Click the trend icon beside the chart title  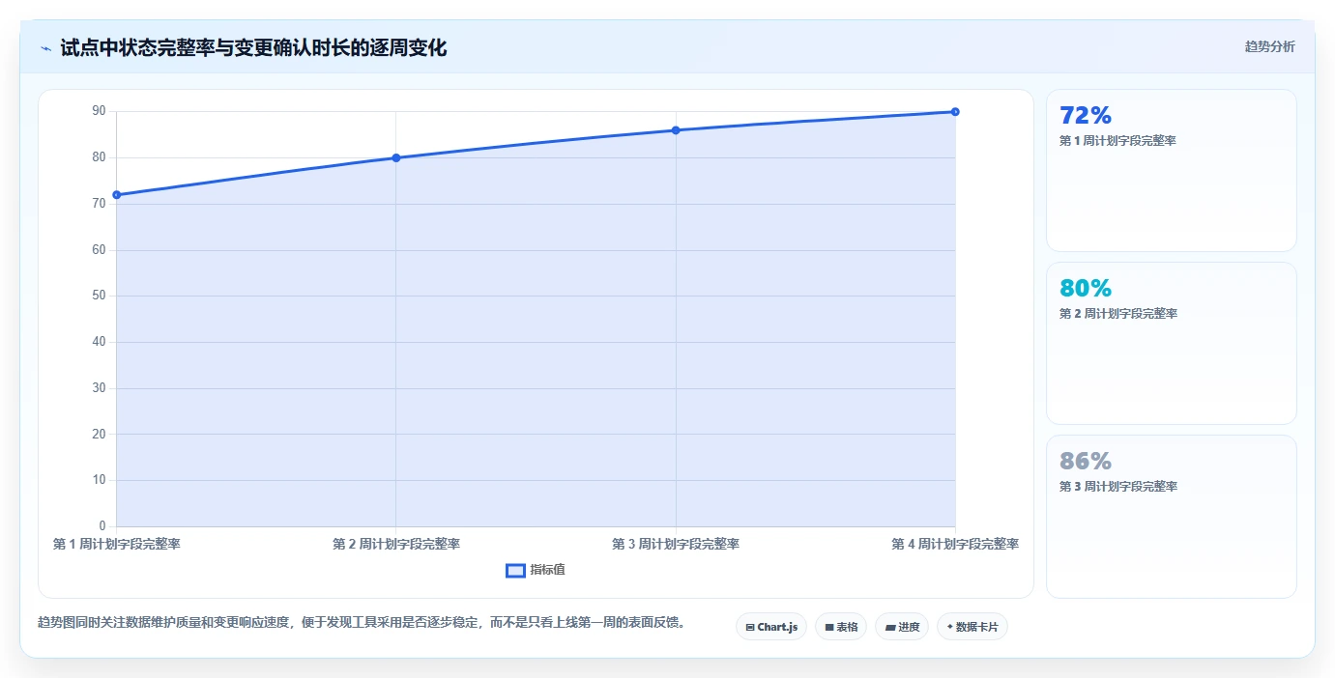point(45,48)
